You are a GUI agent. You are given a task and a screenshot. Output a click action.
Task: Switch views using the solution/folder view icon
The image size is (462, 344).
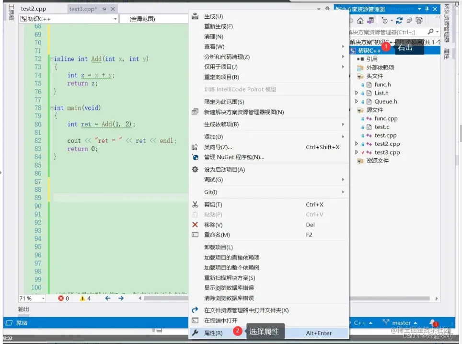click(x=370, y=21)
